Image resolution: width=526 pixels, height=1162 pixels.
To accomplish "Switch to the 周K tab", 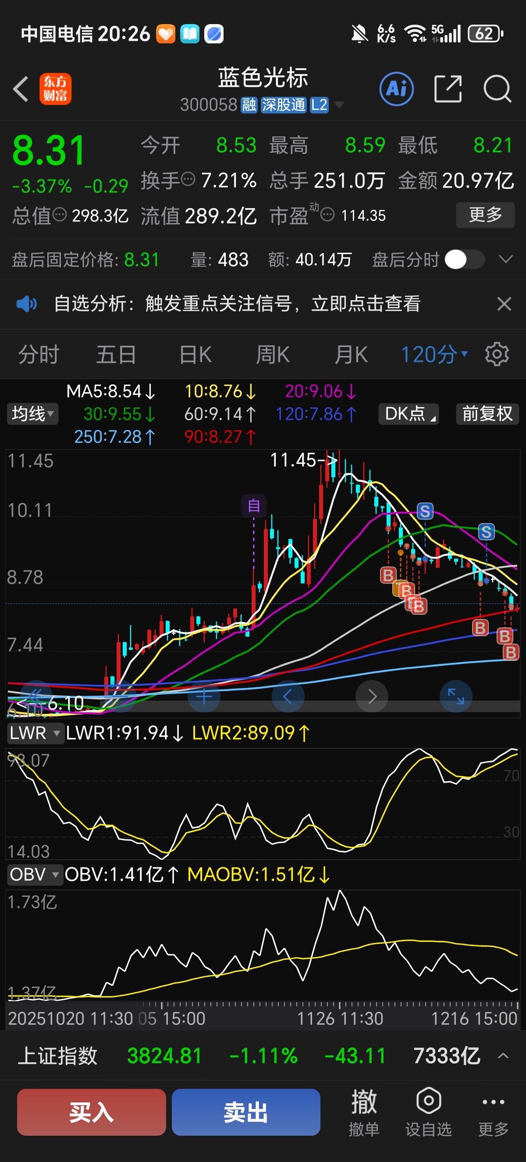I will pos(273,354).
